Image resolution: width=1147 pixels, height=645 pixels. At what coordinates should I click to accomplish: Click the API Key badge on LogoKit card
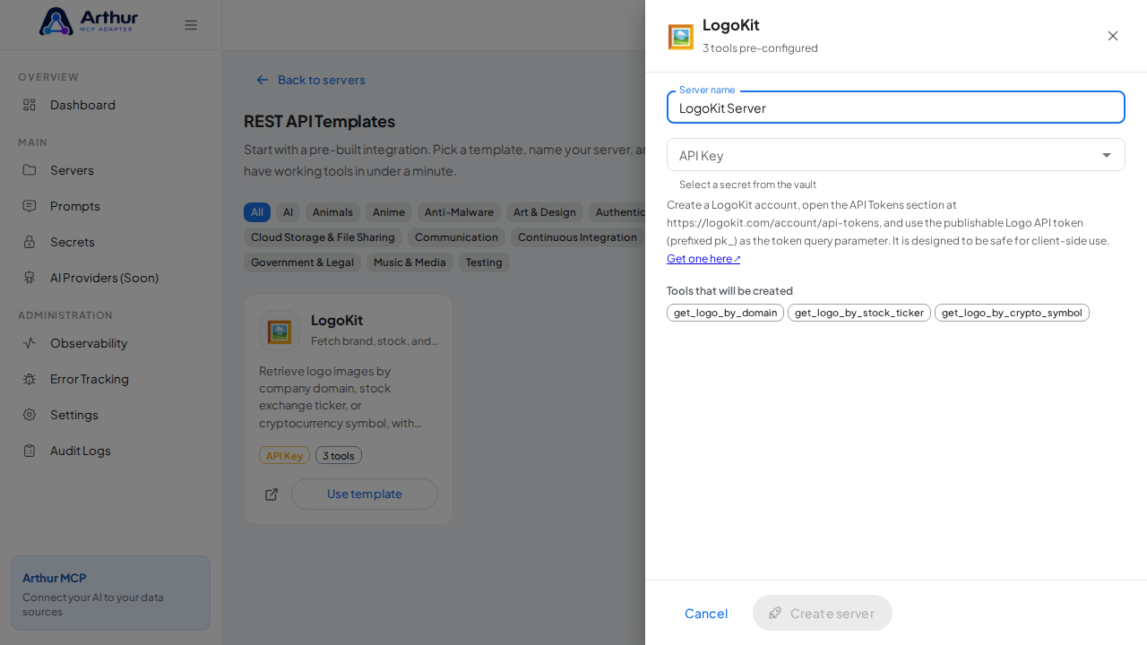[284, 456]
